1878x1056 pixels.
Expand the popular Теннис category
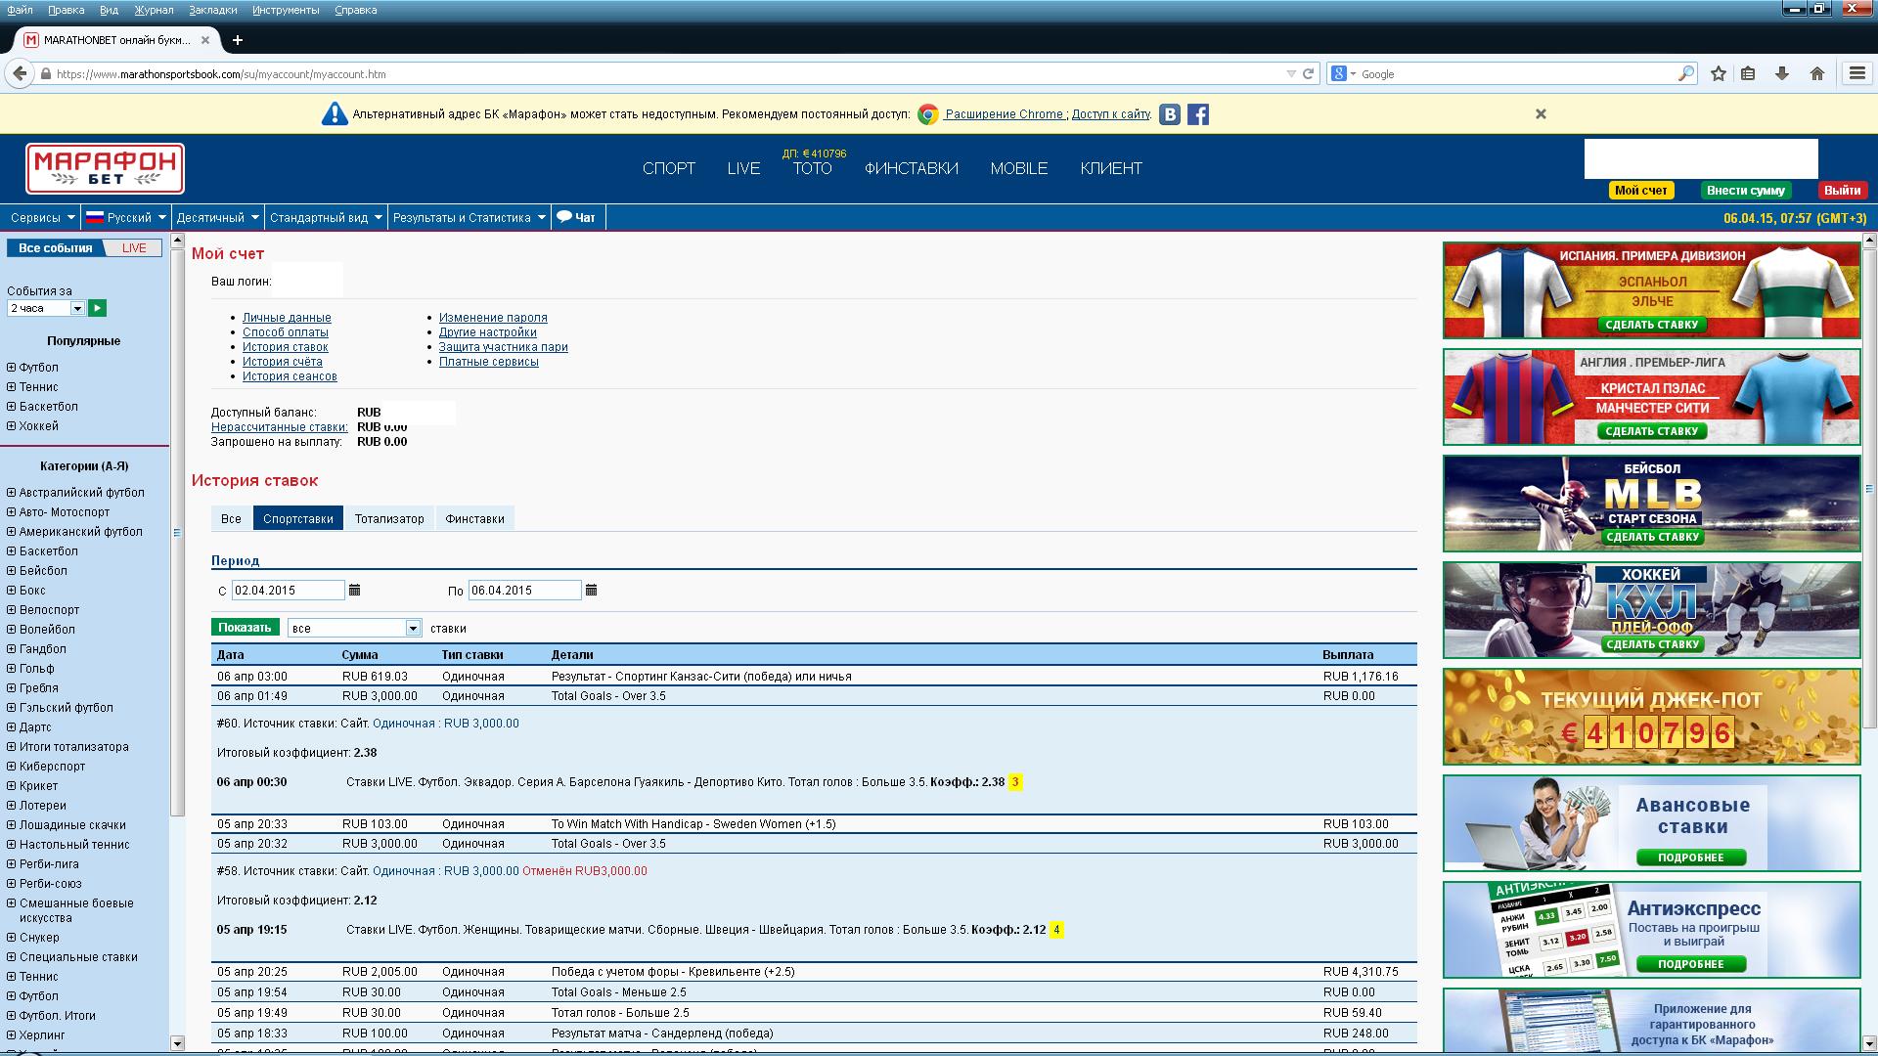[x=12, y=387]
